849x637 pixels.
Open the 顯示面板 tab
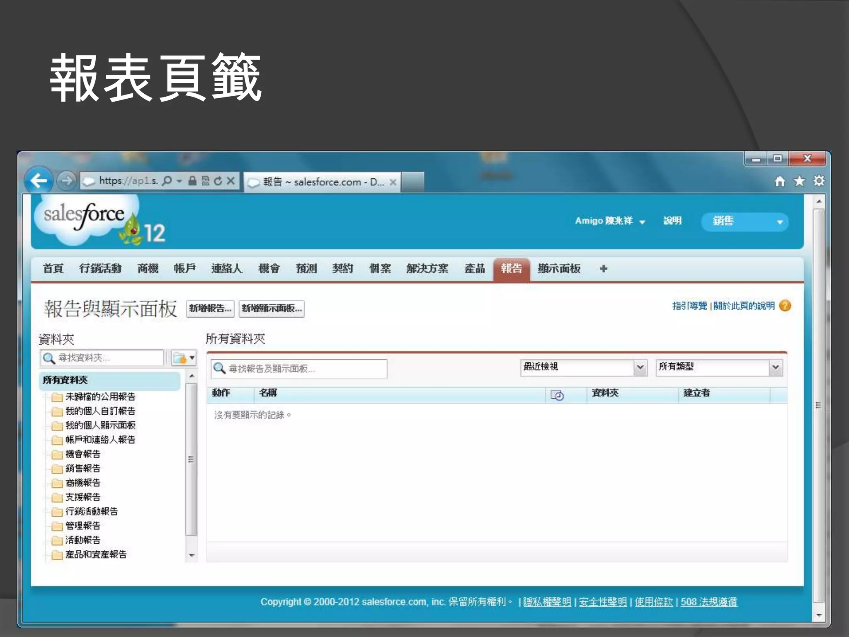point(559,268)
